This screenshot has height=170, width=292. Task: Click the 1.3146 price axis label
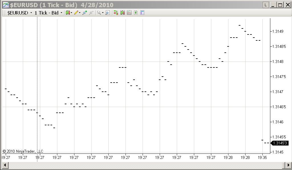point(277,122)
